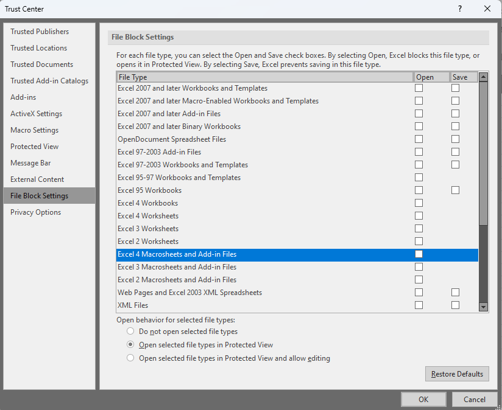Screen dimensions: 502x410
Task: Click the file type list scroll up arrow
Action: [483, 77]
